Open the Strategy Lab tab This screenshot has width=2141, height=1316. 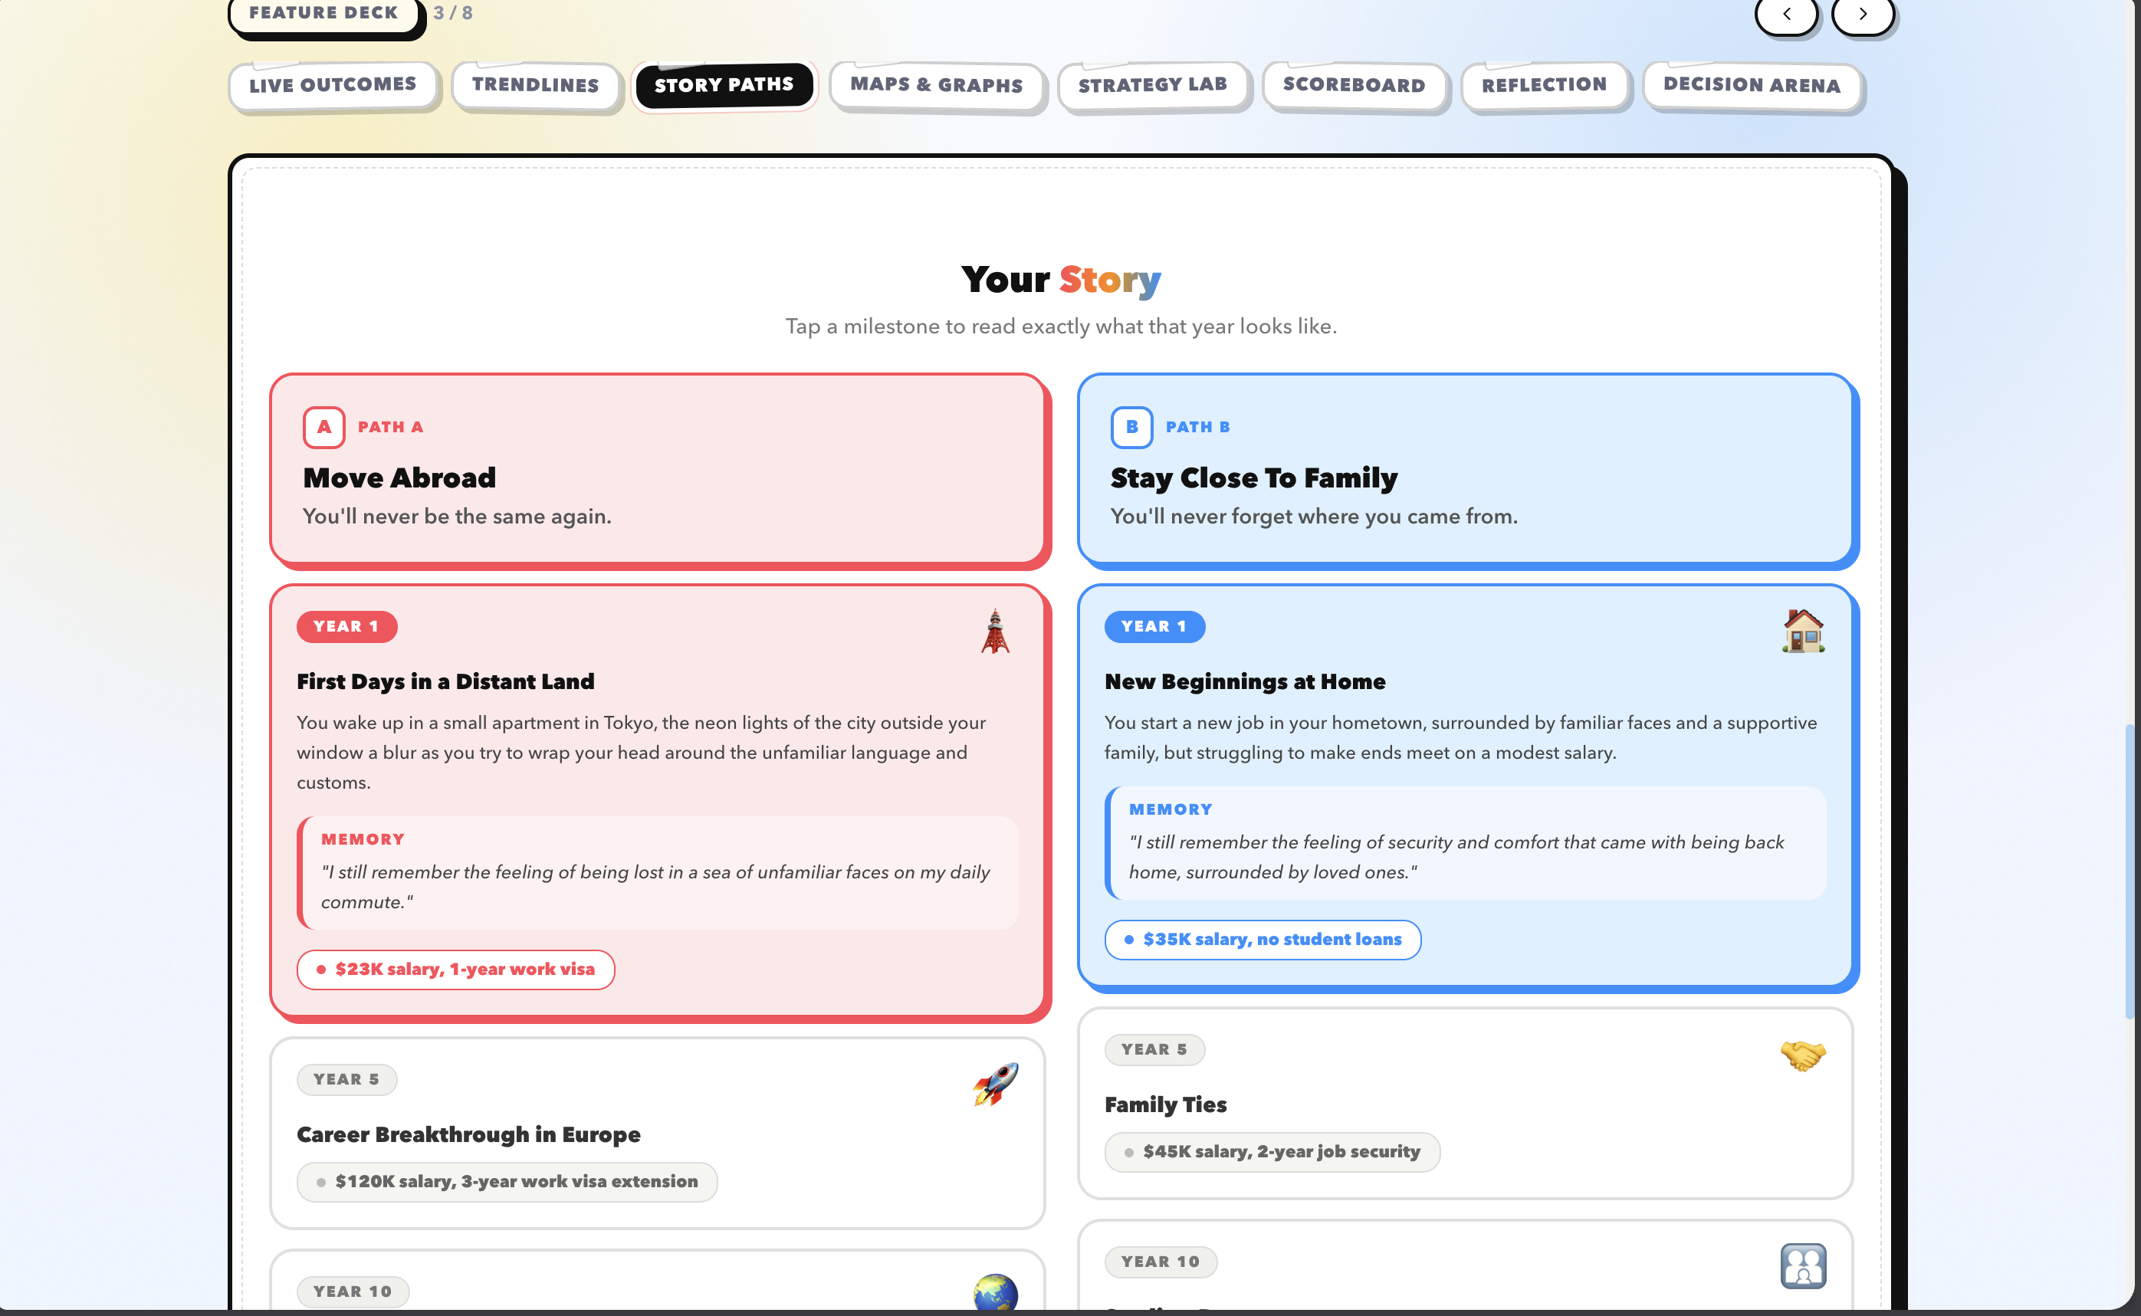[x=1152, y=85]
